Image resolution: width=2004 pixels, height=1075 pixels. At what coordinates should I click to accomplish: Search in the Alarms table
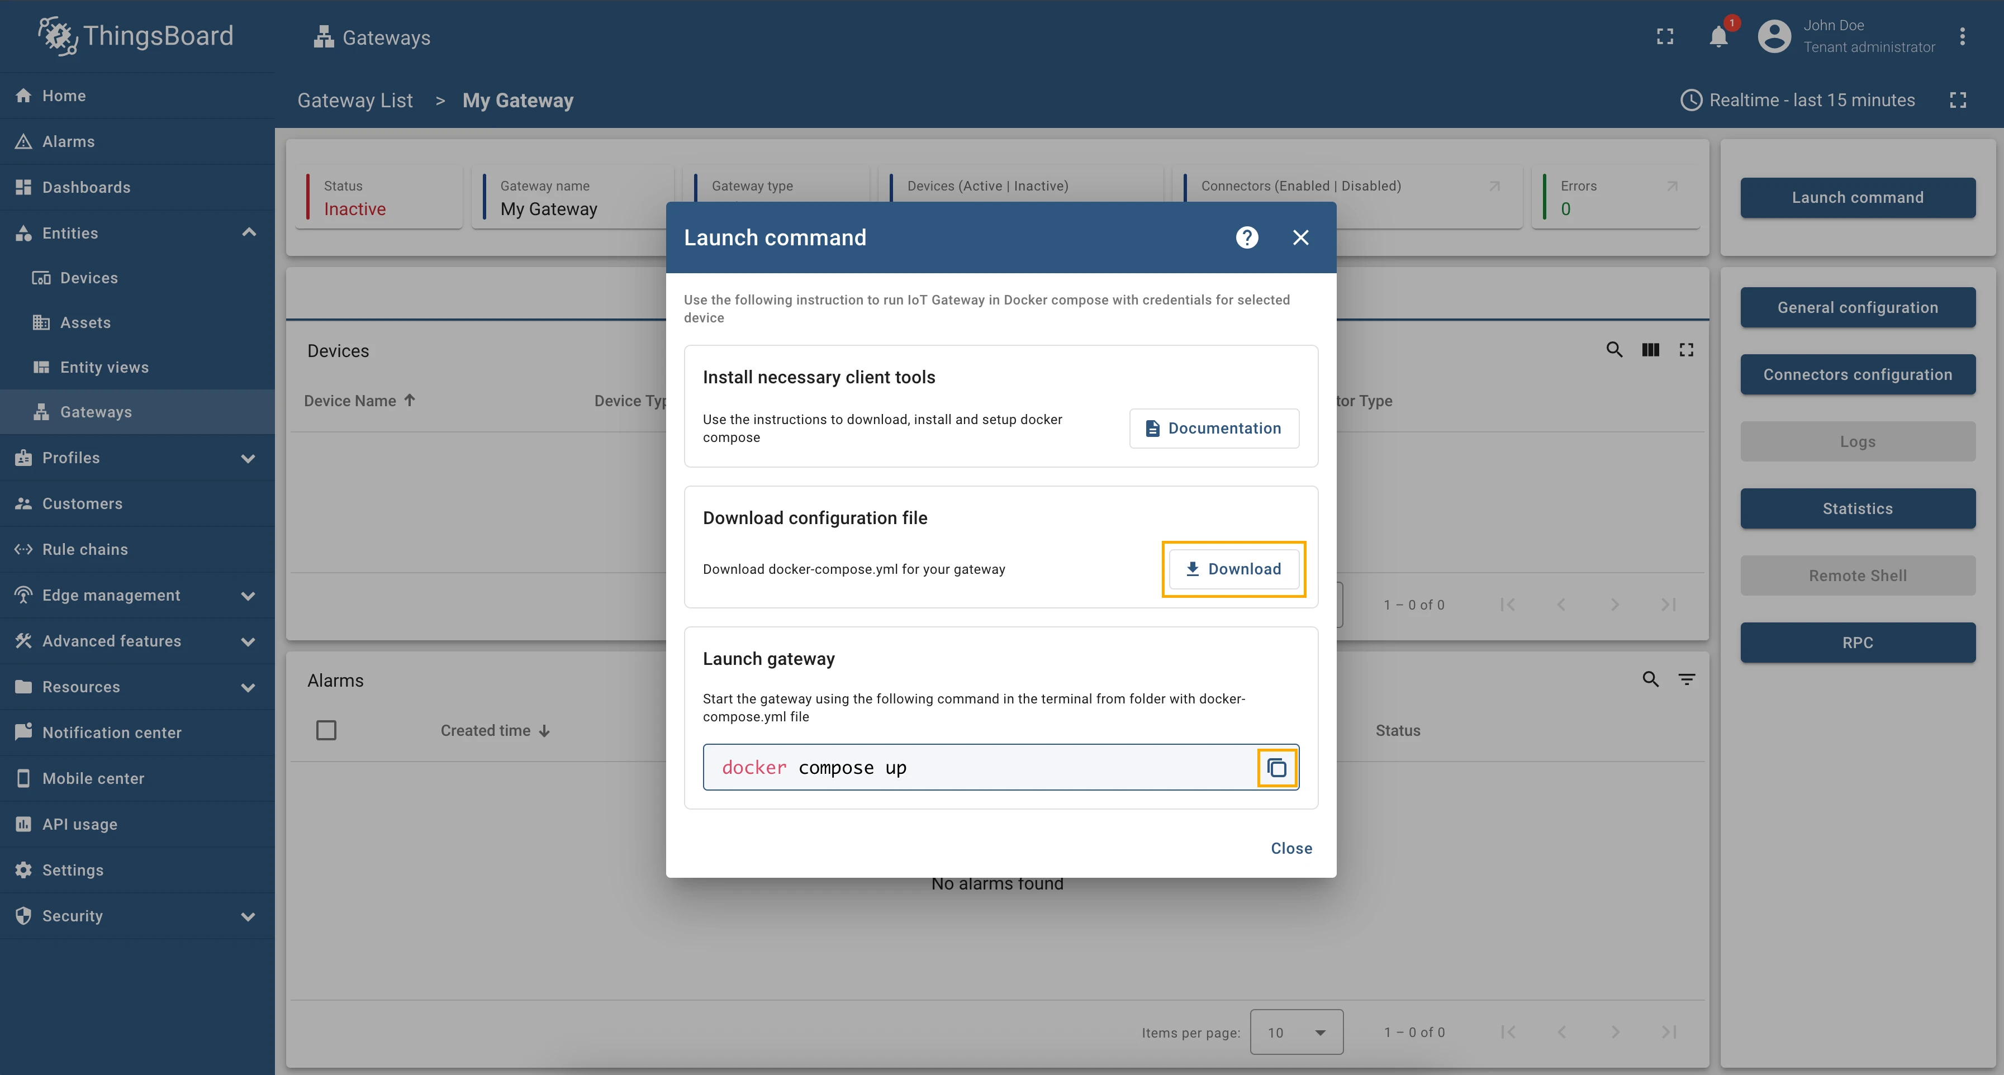pyautogui.click(x=1650, y=680)
